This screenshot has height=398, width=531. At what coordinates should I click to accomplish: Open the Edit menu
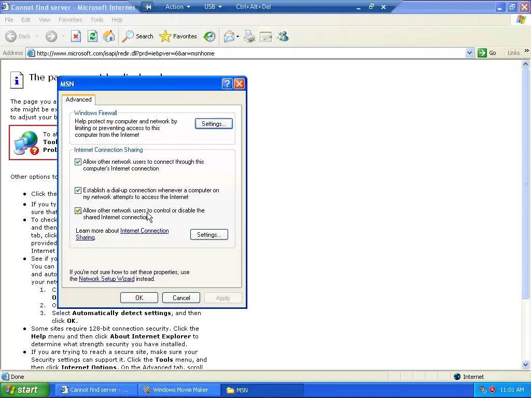click(x=26, y=20)
